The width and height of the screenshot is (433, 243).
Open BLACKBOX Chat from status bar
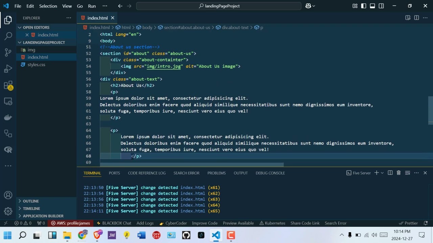114,223
